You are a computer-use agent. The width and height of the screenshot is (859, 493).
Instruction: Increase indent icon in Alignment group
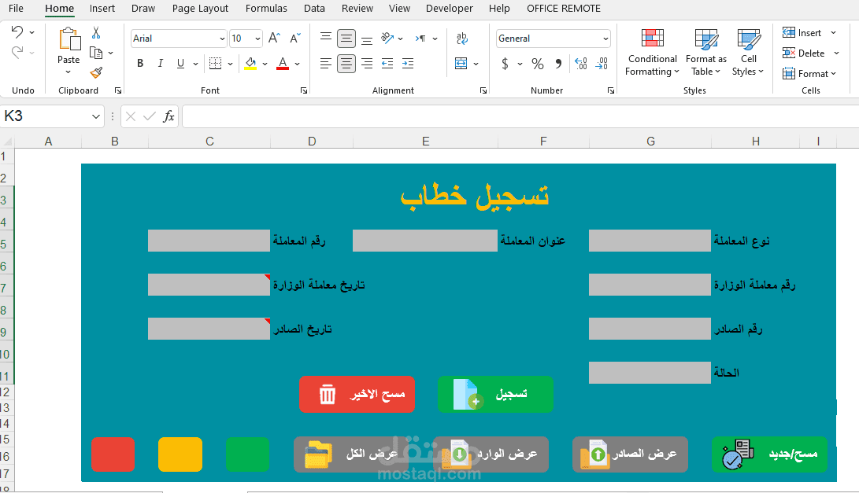pyautogui.click(x=408, y=64)
